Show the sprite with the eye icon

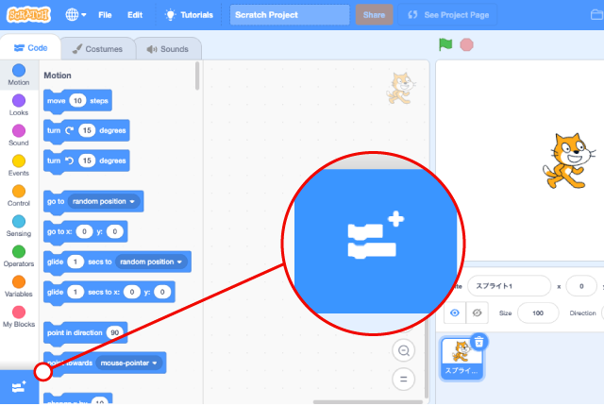click(455, 313)
